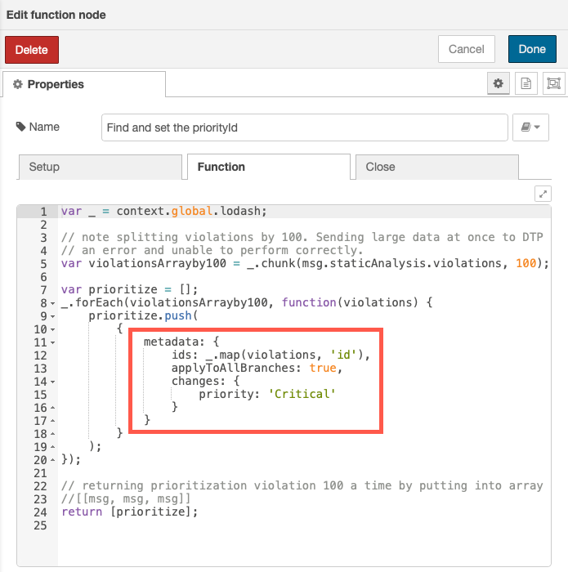The image size is (568, 572).
Task: Toggle fold end marker at line 18
Action: point(52,434)
